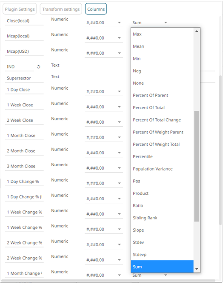Edit the Mcap(local) column name field
The height and width of the screenshot is (284, 223).
(x=24, y=36)
